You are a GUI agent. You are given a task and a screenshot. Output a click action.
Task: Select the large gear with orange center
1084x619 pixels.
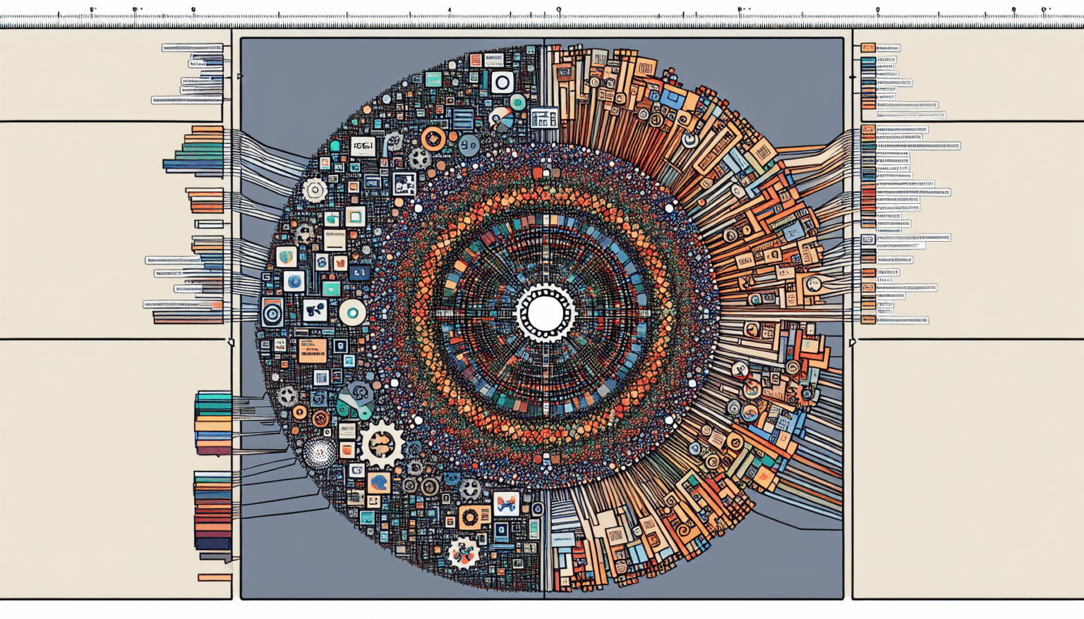(x=382, y=445)
